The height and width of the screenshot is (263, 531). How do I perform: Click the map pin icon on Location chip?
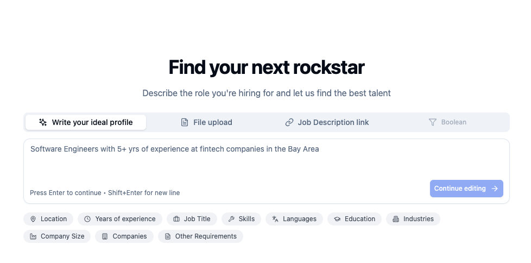(33, 219)
